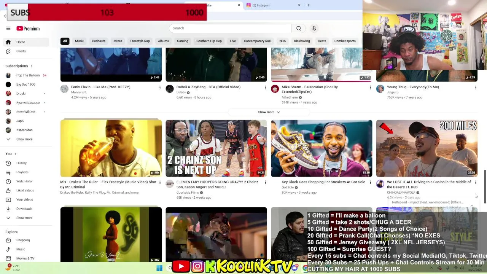The width and height of the screenshot is (487, 274).
Task: Open Movies & TV under Explore
Action: 25,258
